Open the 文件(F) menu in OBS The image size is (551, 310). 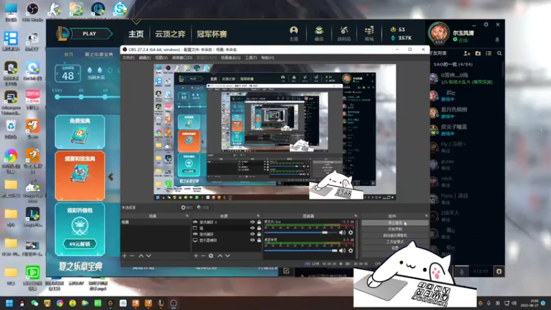click(128, 58)
